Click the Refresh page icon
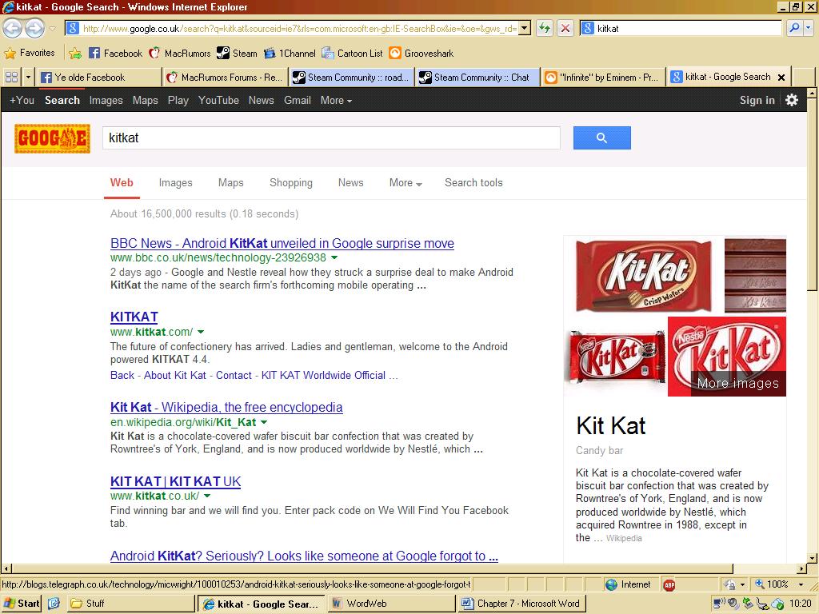The width and height of the screenshot is (819, 614). point(544,28)
